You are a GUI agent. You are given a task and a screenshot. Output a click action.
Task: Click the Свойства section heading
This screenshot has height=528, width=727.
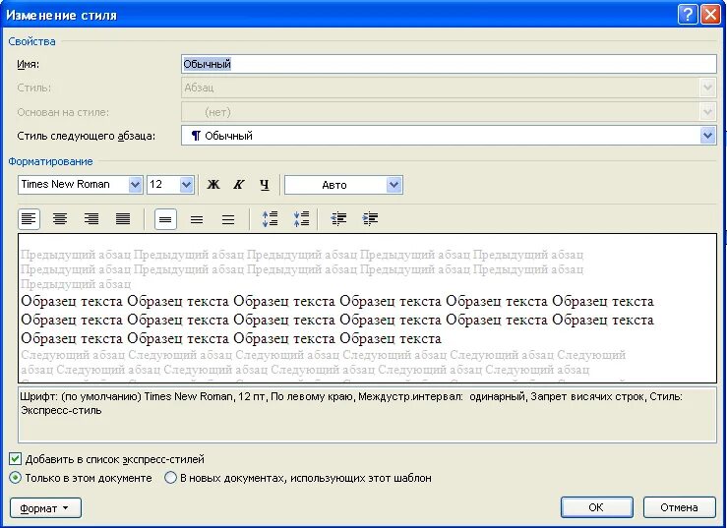click(32, 41)
